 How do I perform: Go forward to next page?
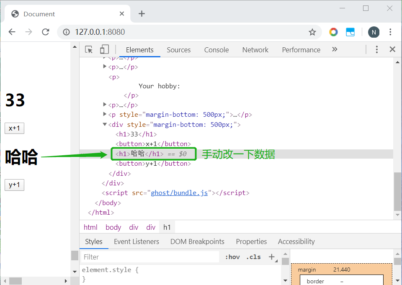[x=29, y=32]
